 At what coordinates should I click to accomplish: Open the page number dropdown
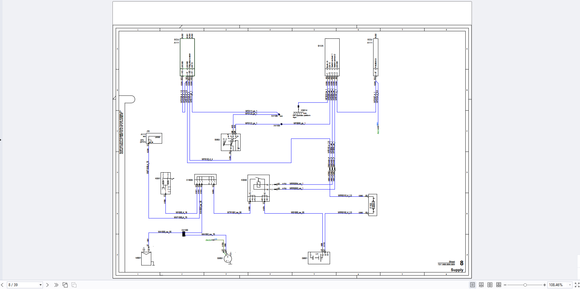pyautogui.click(x=40, y=285)
